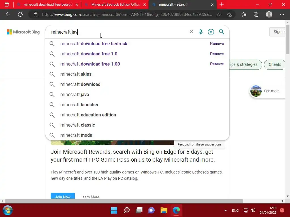Screen dimensions: 290x217
Task: Select the minecraft java suggestion
Action: (x=137, y=94)
